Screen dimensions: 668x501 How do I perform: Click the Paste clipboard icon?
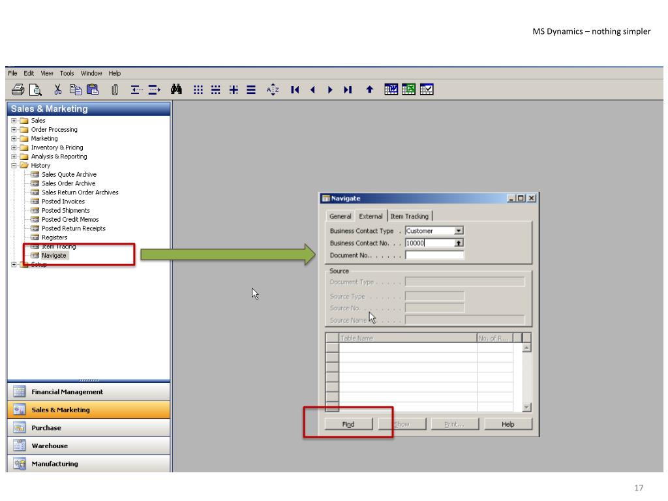click(x=93, y=89)
